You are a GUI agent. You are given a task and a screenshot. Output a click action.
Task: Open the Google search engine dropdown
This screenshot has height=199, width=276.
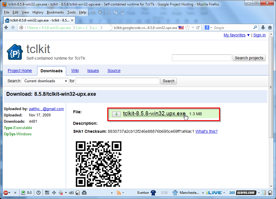[x=208, y=28]
